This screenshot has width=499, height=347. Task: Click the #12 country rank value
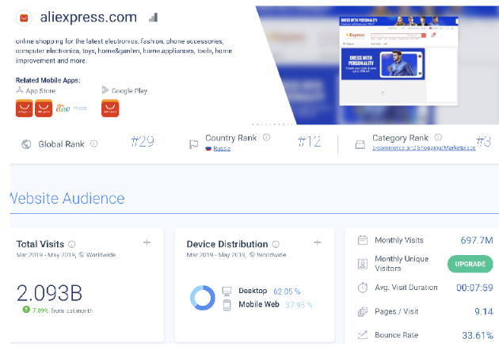tap(310, 141)
